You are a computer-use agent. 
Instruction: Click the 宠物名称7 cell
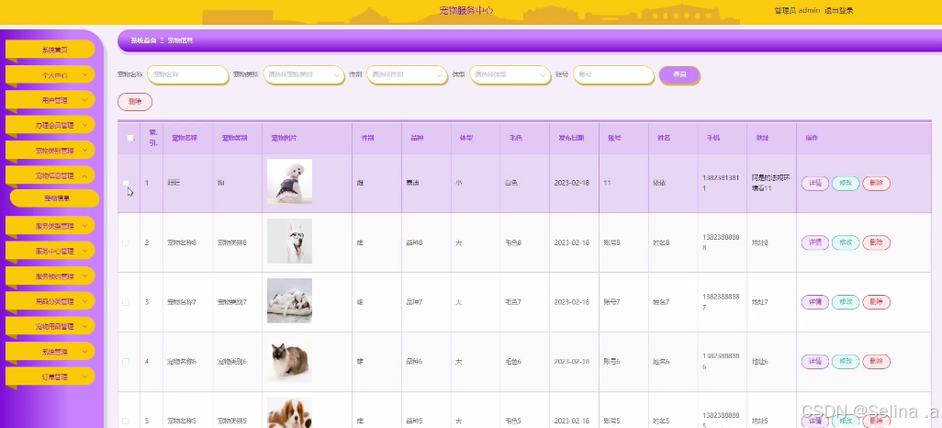182,302
